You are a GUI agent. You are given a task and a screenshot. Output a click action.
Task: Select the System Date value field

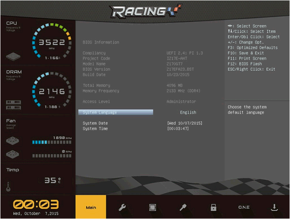coord(185,123)
